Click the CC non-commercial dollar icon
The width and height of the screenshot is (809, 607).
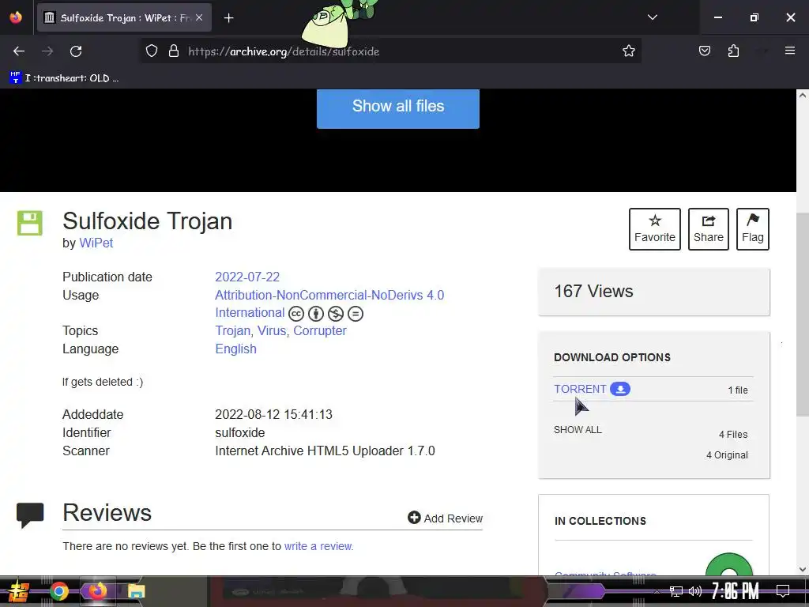(335, 313)
